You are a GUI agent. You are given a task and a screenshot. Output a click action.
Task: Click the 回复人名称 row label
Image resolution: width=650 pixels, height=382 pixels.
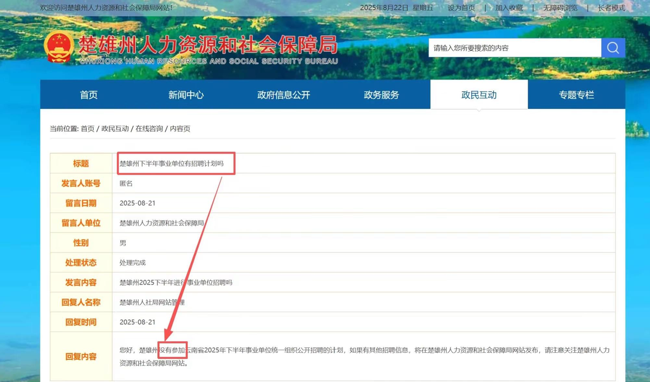pyautogui.click(x=81, y=302)
